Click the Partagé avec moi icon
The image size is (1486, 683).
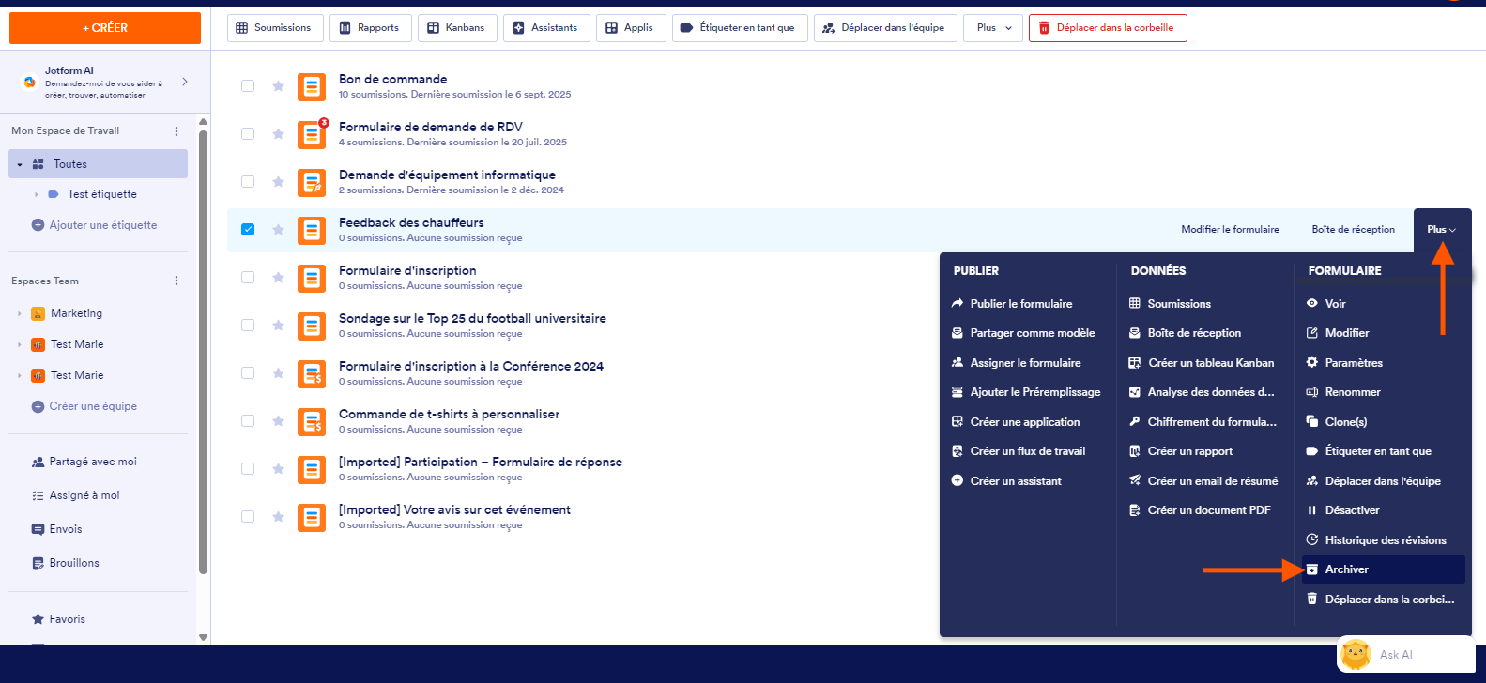(x=38, y=462)
